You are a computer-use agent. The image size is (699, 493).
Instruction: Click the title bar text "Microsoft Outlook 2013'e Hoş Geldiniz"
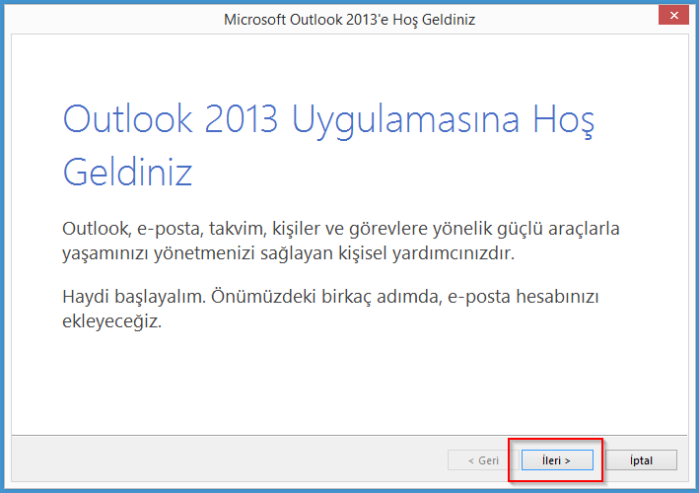pos(349,19)
